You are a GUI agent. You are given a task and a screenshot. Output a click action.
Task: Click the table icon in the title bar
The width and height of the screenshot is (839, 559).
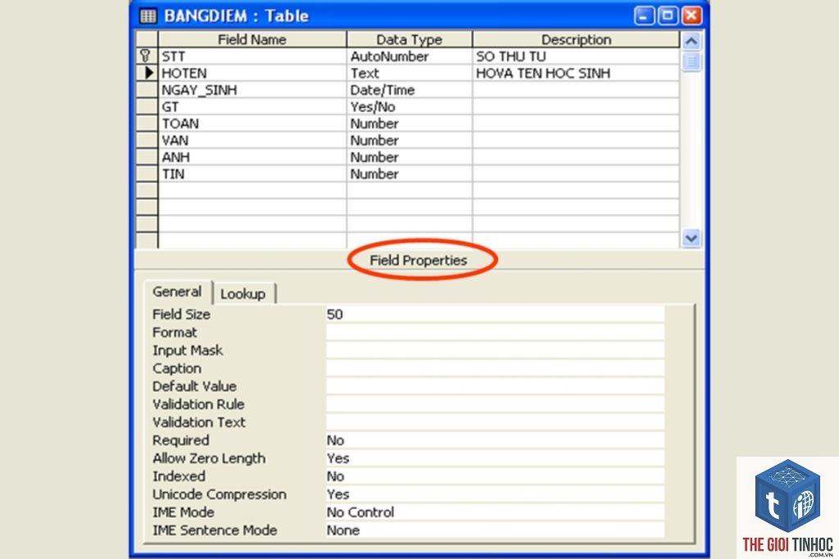click(148, 16)
